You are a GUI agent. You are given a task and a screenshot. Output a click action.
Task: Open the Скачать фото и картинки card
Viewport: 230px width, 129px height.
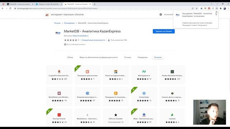[172, 96]
